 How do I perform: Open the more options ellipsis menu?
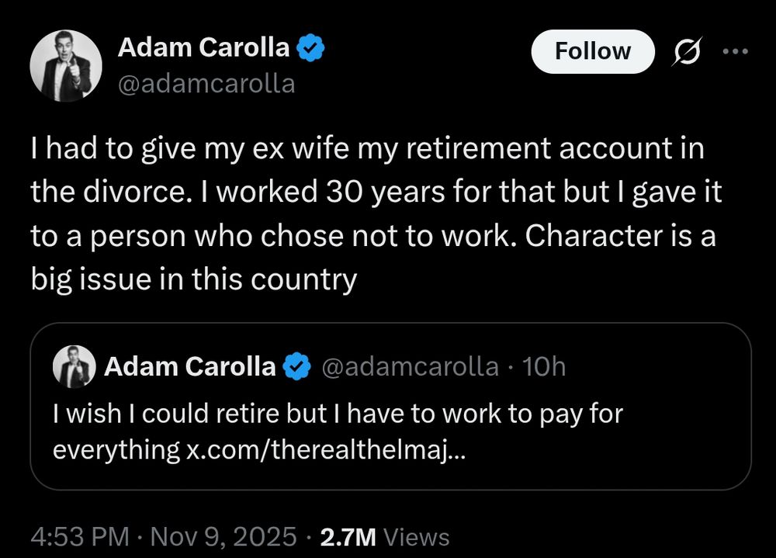(733, 50)
